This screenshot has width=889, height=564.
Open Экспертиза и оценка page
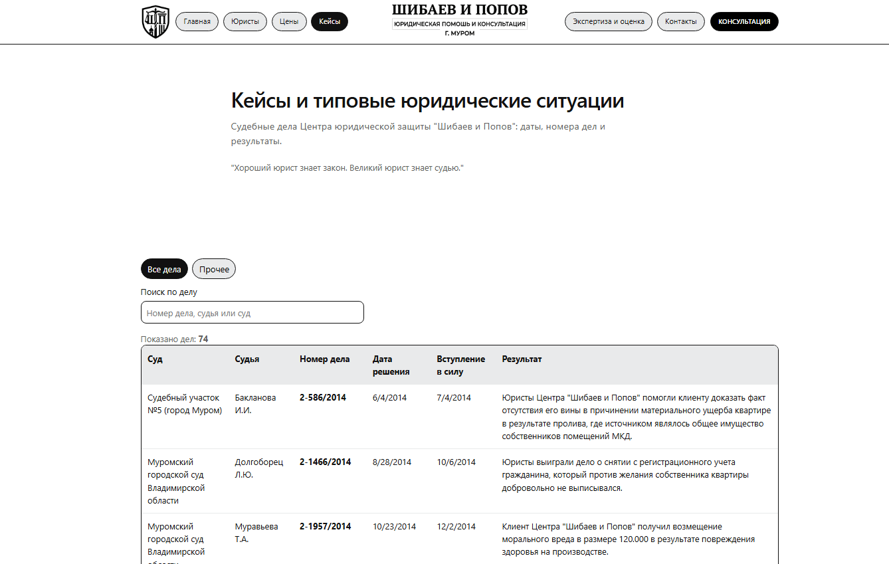[609, 21]
